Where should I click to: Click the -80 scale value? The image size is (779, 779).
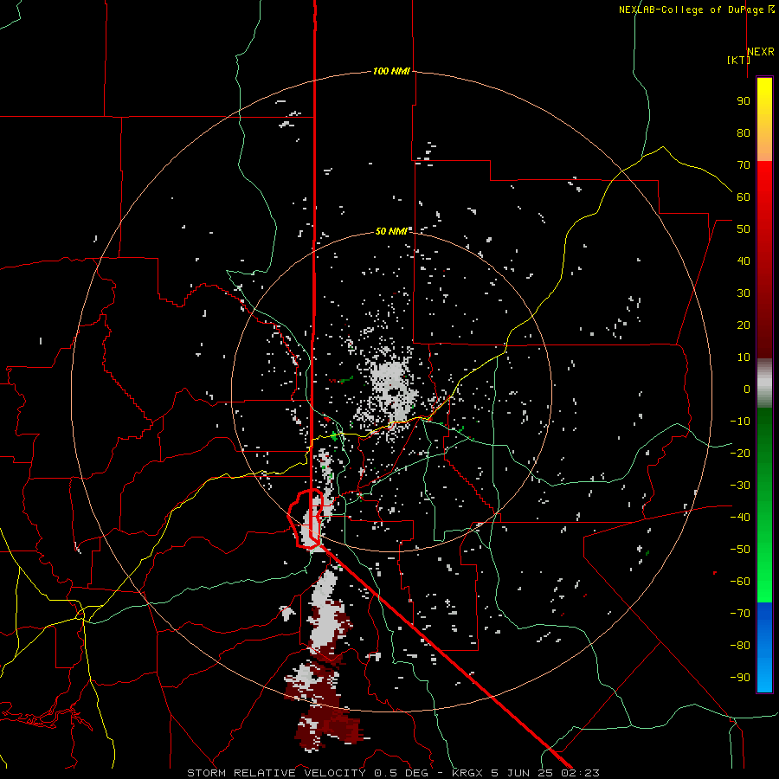[740, 646]
